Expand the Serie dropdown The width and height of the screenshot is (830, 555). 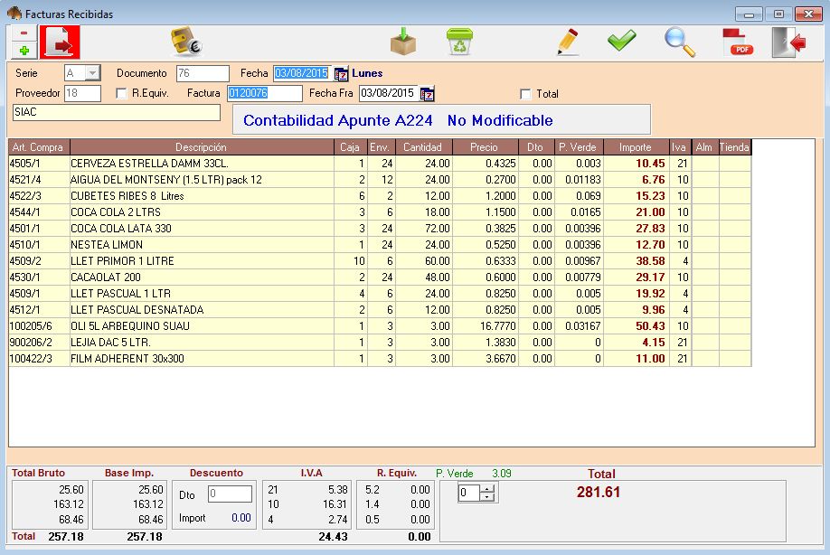[x=93, y=73]
